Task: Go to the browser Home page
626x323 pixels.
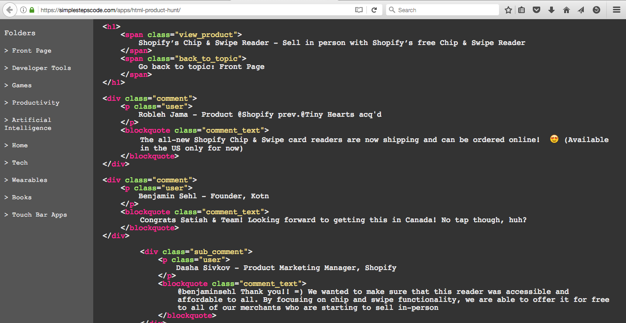Action: click(x=566, y=9)
